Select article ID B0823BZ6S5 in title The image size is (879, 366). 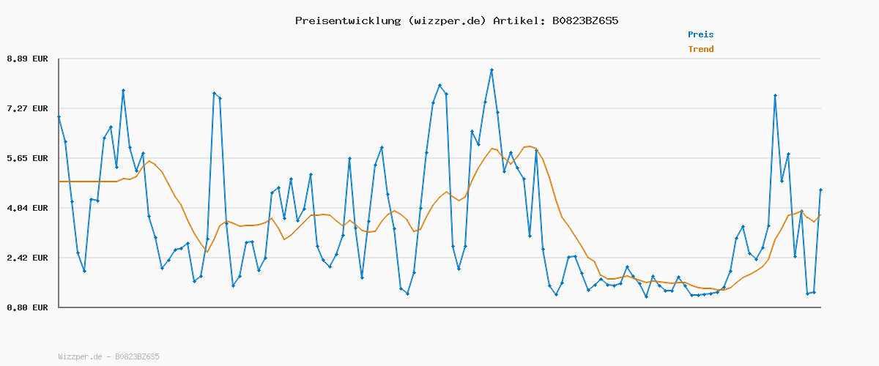pyautogui.click(x=585, y=20)
